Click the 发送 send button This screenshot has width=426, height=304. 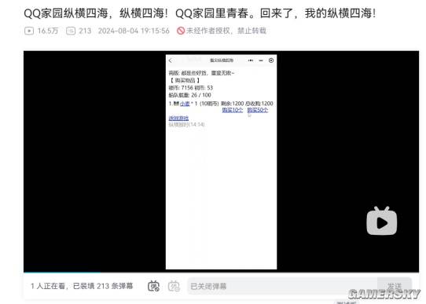(x=395, y=286)
